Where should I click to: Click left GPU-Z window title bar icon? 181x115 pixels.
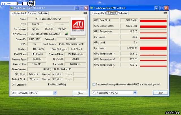[x=12, y=8]
